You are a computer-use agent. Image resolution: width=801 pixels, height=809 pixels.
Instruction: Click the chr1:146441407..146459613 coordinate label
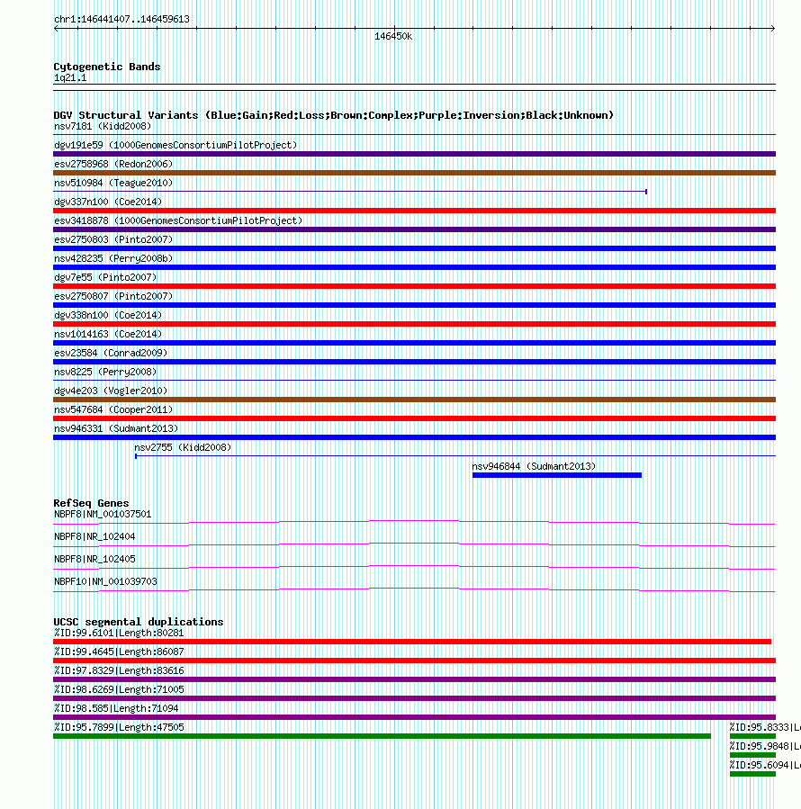pos(121,19)
